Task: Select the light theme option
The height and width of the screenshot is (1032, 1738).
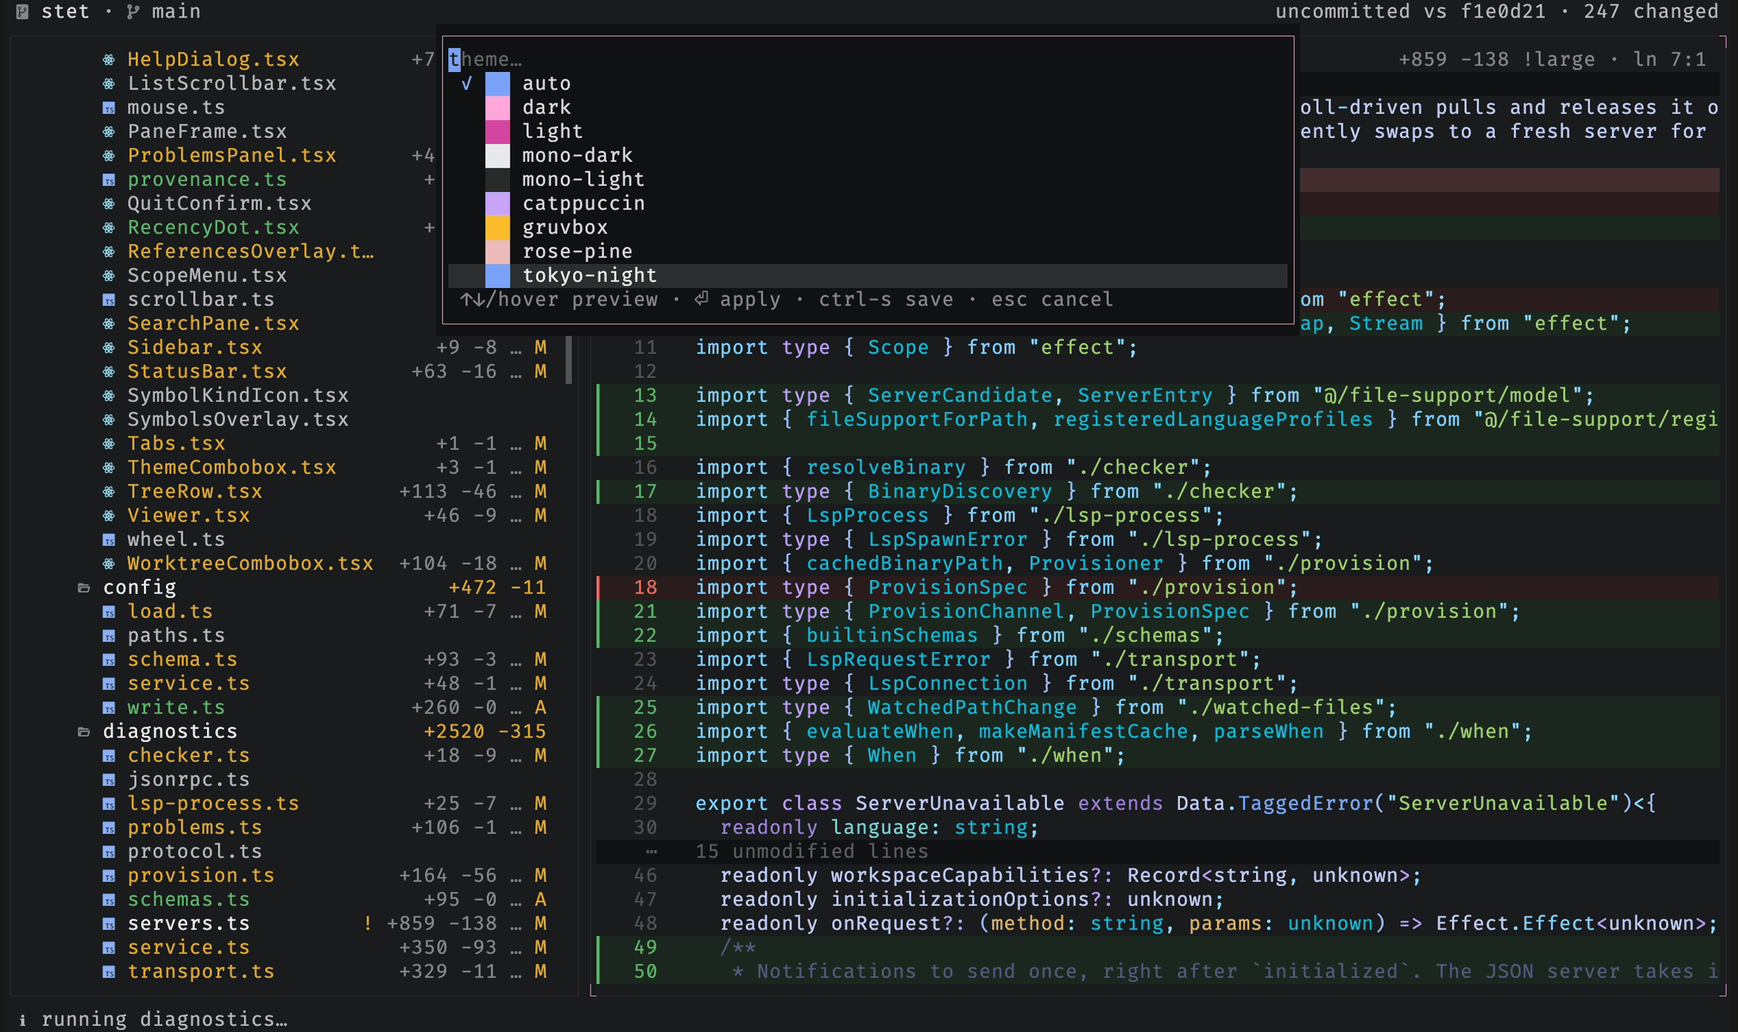Action: point(868,132)
